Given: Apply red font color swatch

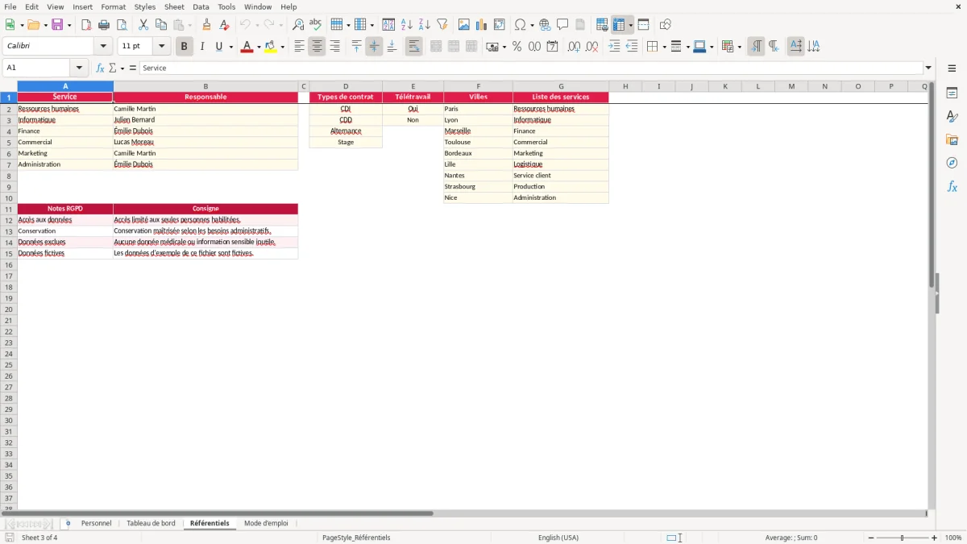Looking at the screenshot, I should click(247, 47).
